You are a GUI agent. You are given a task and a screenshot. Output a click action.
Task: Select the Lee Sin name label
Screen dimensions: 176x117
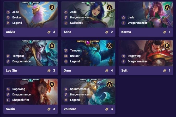tap(11, 70)
